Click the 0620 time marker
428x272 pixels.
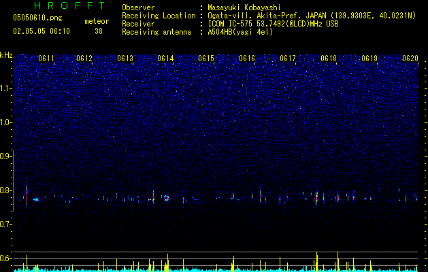(410, 58)
